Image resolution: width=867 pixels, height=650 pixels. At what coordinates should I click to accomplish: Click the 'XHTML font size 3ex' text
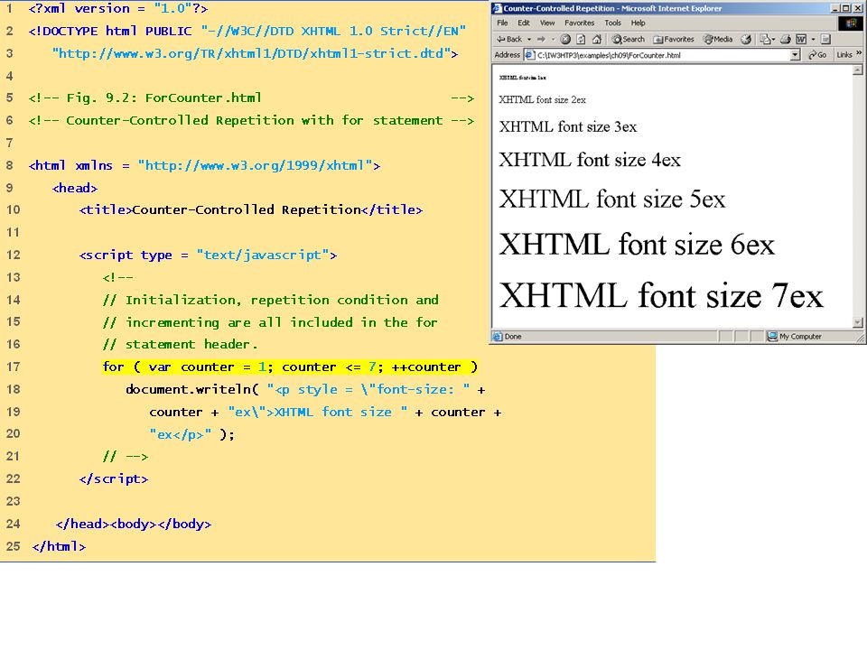click(x=568, y=126)
